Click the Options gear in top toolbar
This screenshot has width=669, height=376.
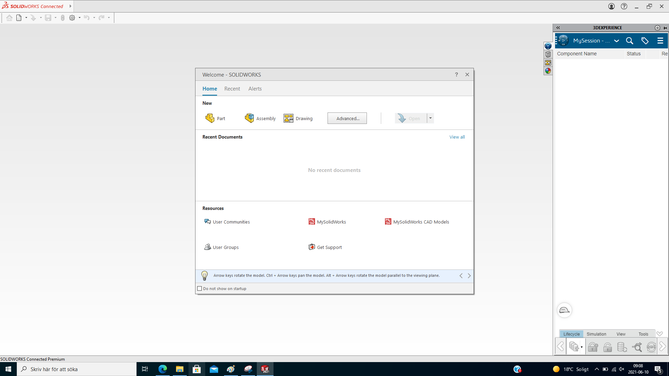coord(72,18)
